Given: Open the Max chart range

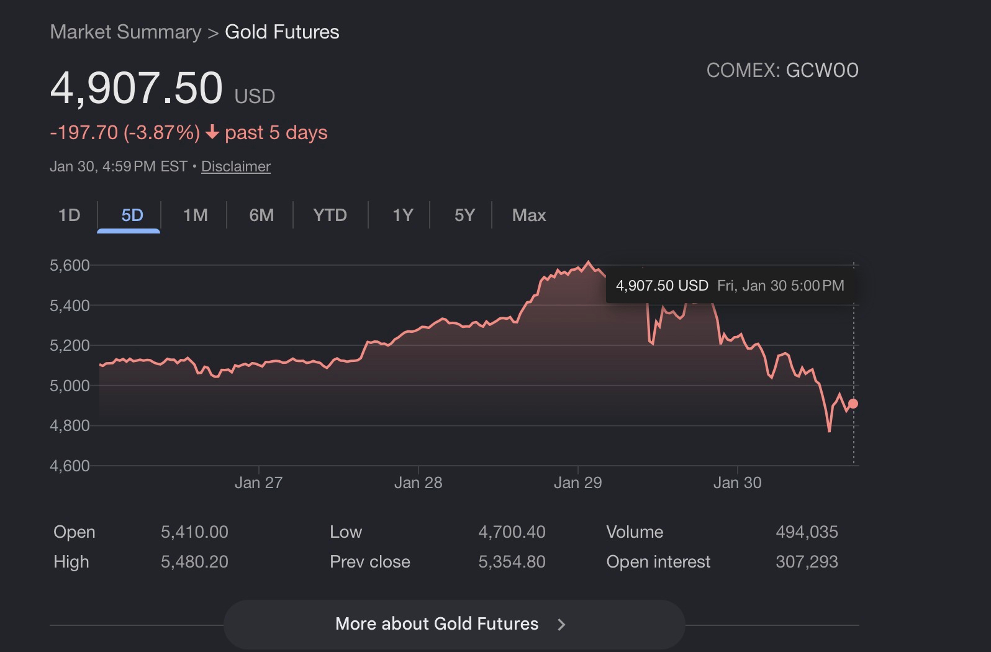Looking at the screenshot, I should (x=529, y=215).
